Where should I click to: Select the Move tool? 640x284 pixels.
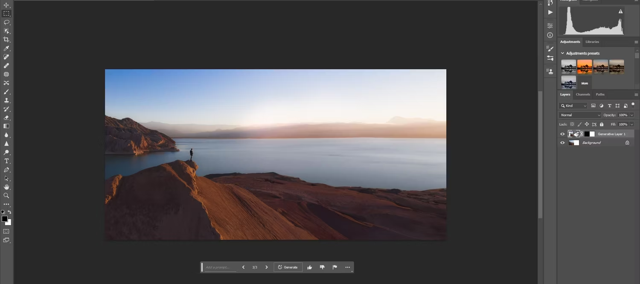click(x=6, y=5)
